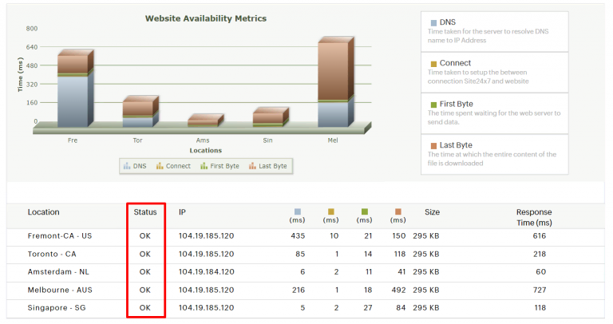Click the Response Time (ms) column header
The width and height of the screenshot is (613, 324).
534,217
